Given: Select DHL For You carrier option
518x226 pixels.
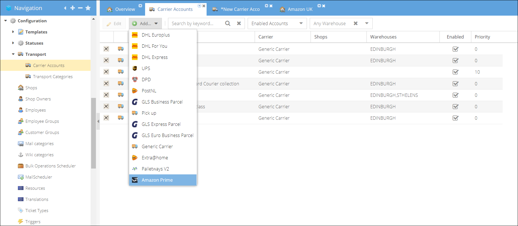Looking at the screenshot, I should click(x=163, y=46).
